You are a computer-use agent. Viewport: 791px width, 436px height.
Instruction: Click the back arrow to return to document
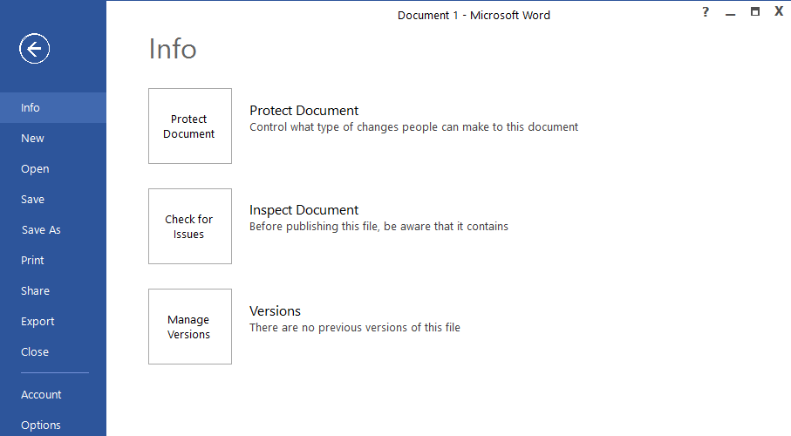pyautogui.click(x=35, y=49)
